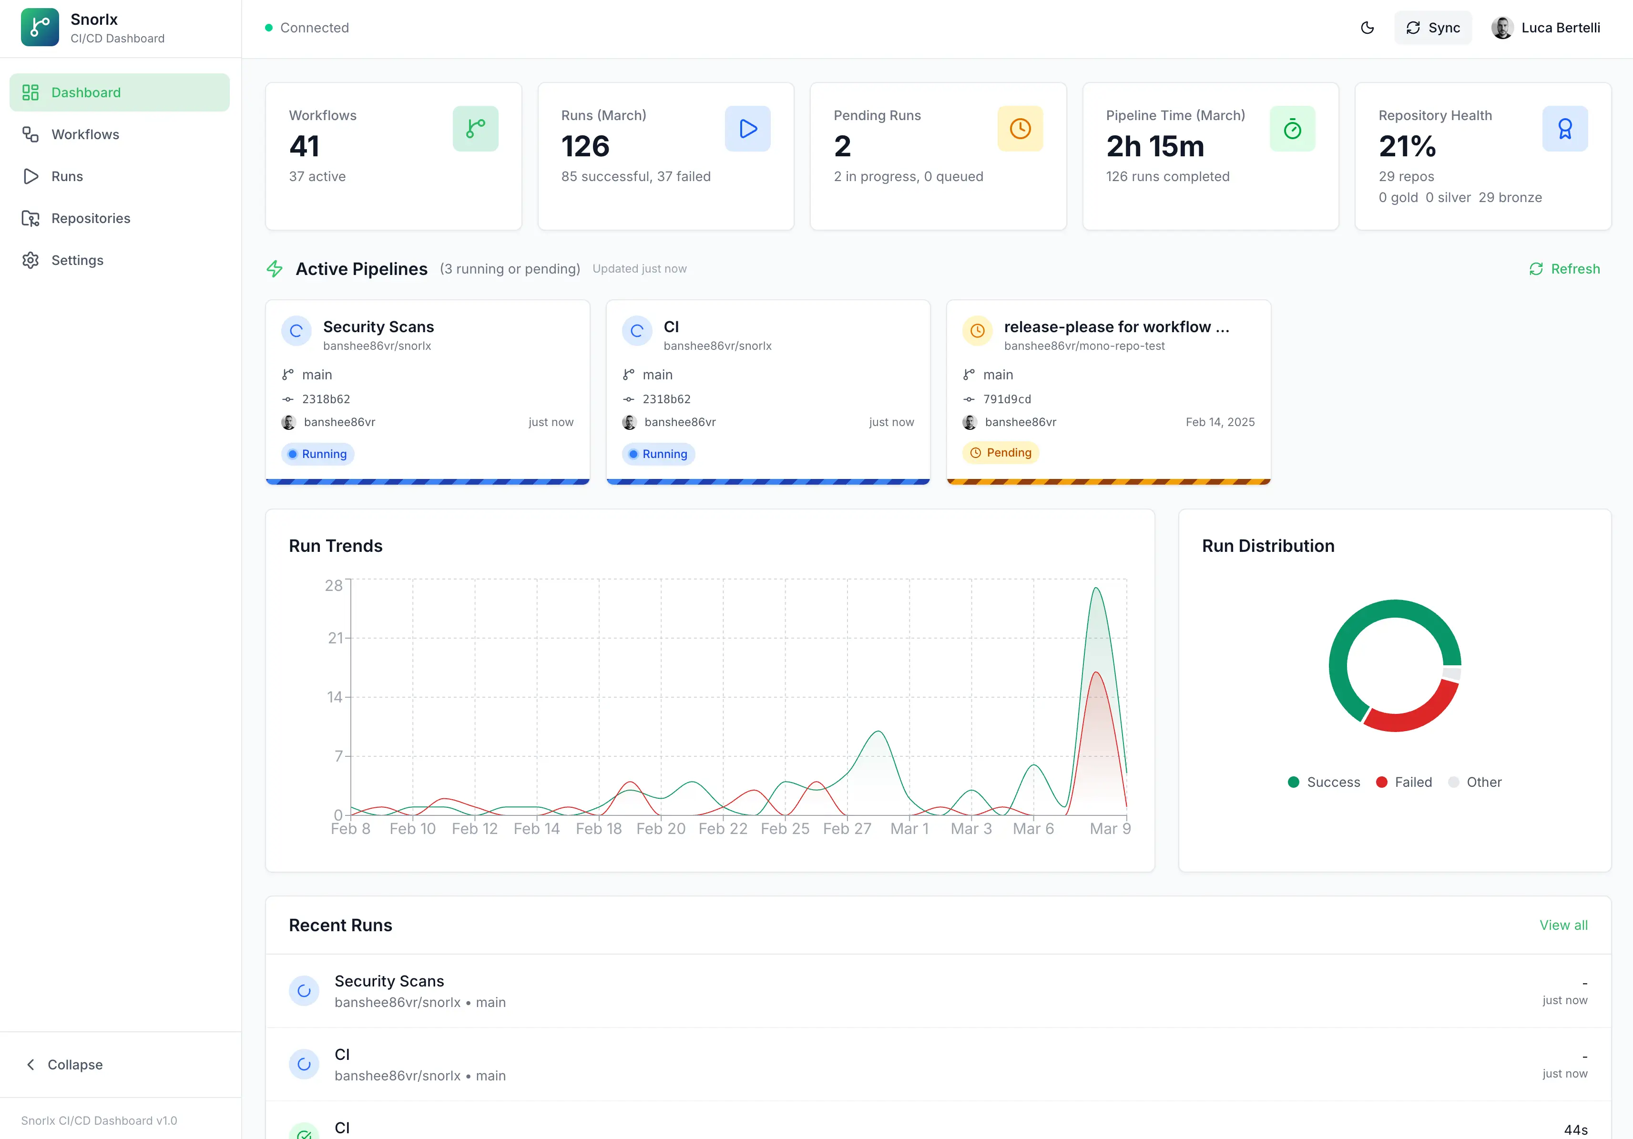This screenshot has height=1139, width=1633.
Task: Open in-progress CI row in Recent Runs
Action: point(938,1064)
